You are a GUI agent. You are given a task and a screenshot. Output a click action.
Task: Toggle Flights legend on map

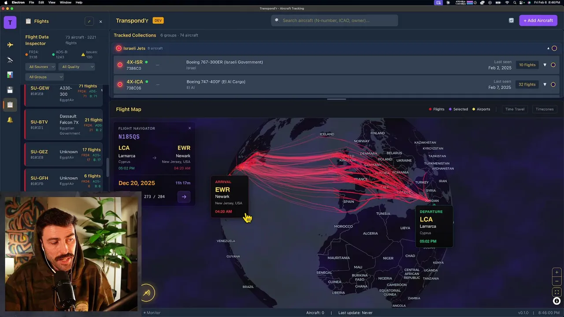437,109
